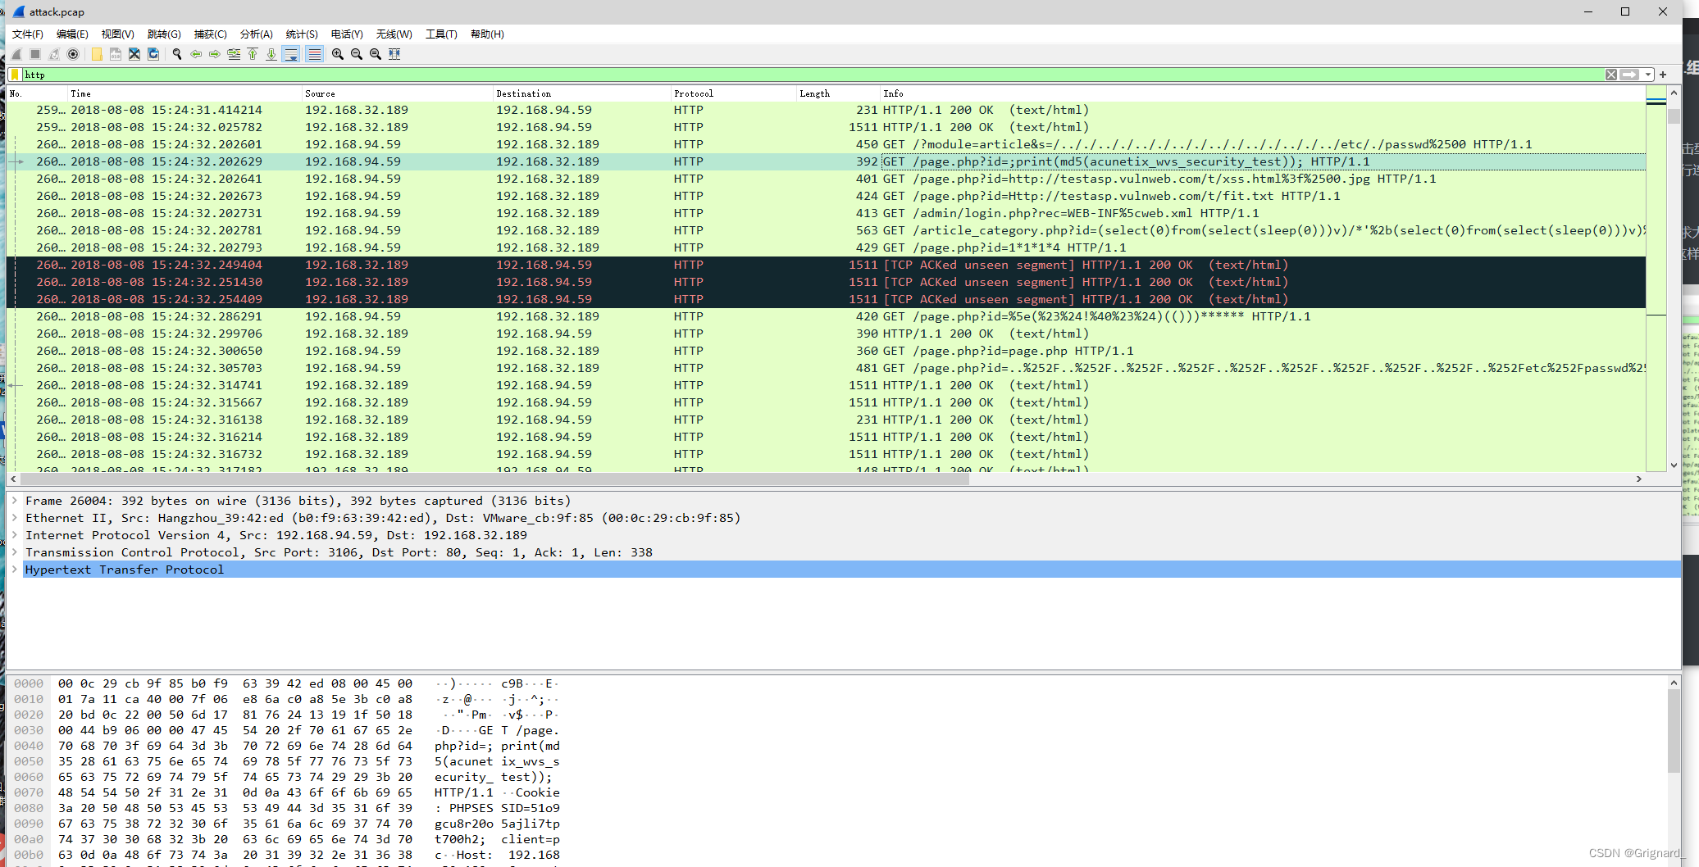Apply the display filter arrow button
The image size is (1699, 867).
tap(1629, 75)
